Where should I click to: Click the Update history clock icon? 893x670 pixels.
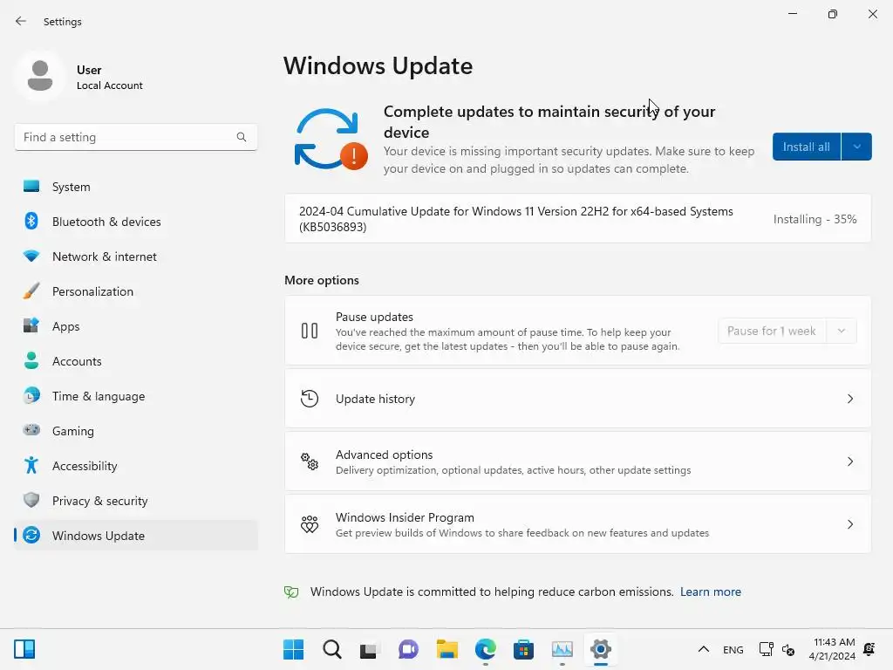310,399
